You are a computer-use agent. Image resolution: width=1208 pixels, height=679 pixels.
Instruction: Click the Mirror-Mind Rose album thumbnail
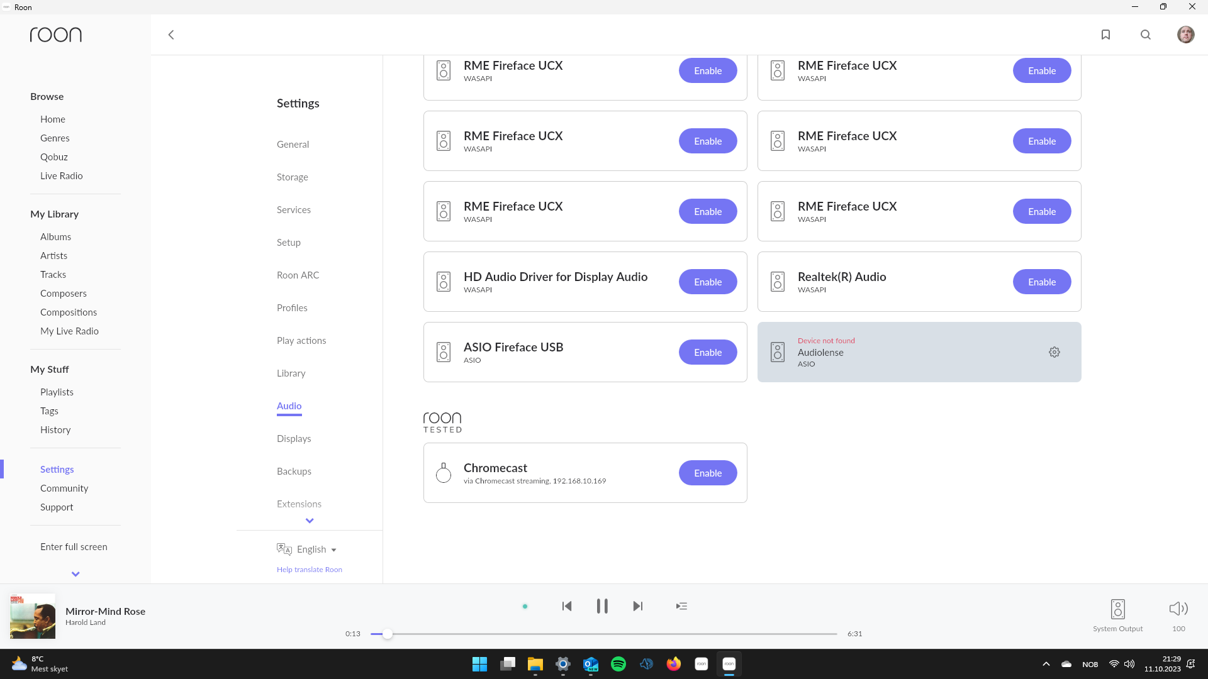33,616
